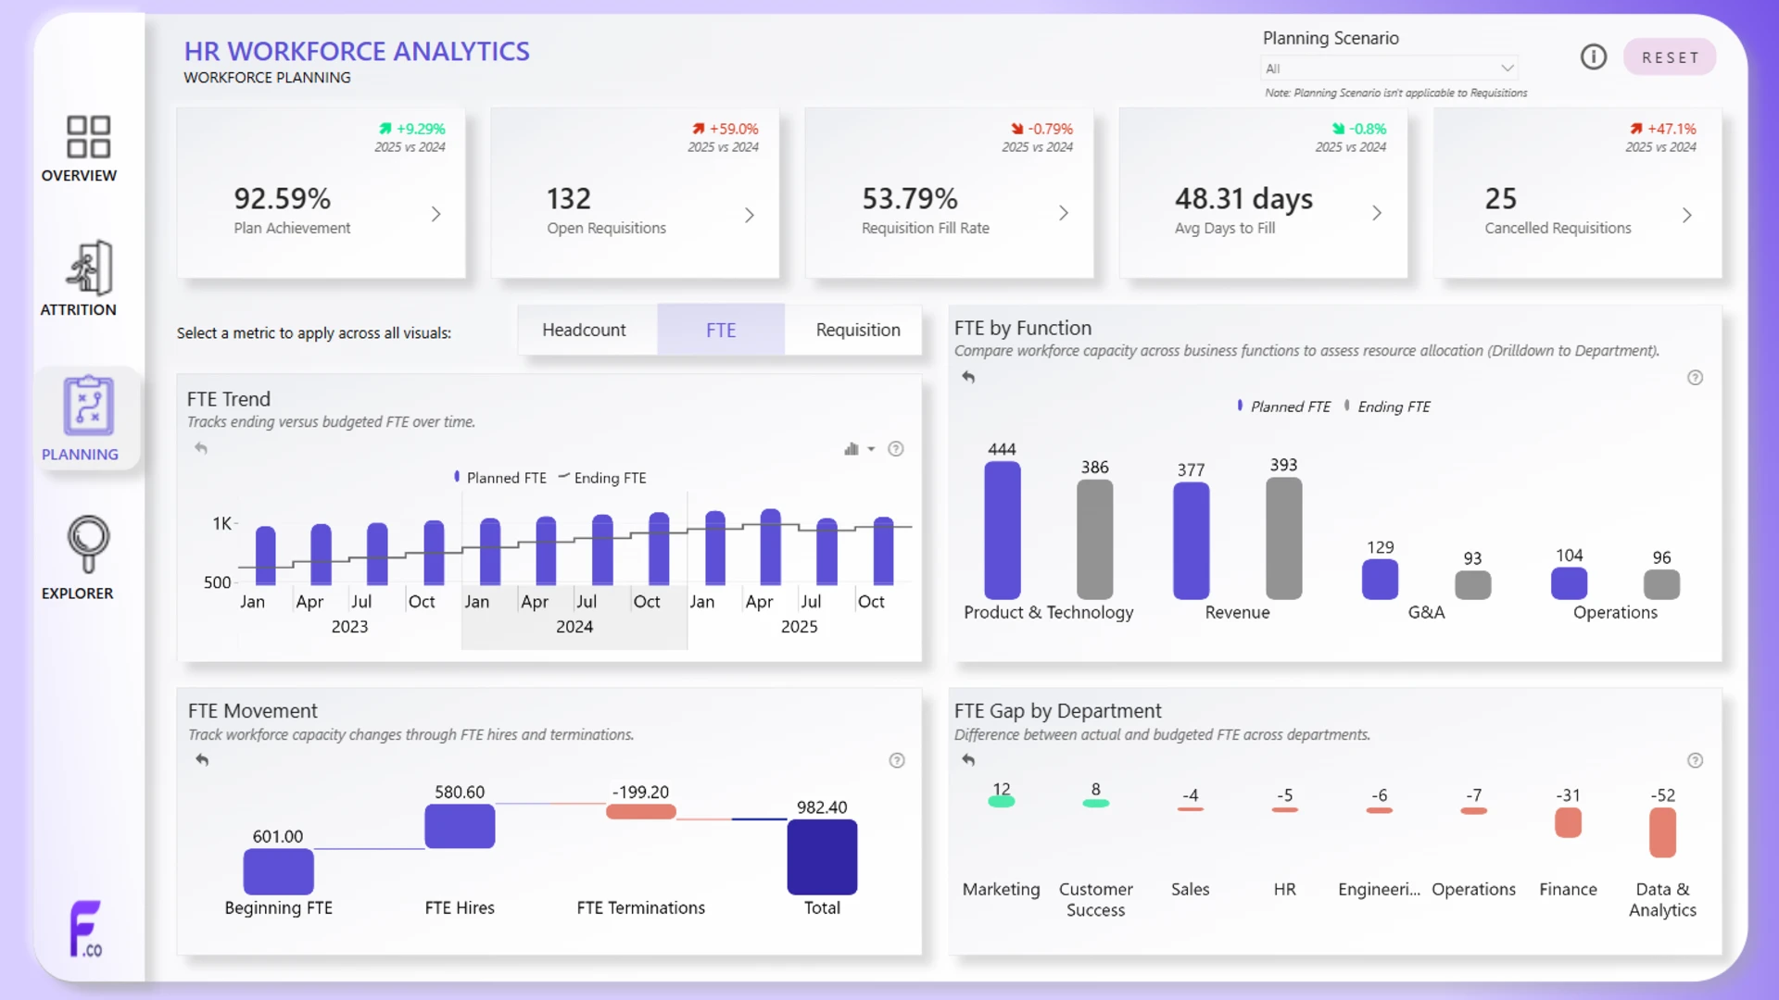Expand the Open Requisitions card chevron
Viewport: 1779px width, 1000px height.
[x=749, y=215]
